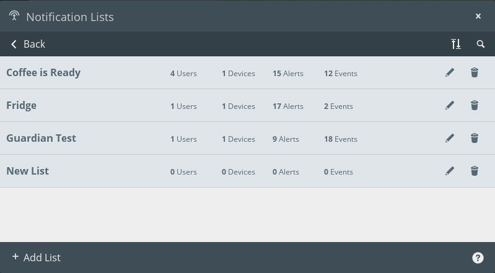Open the help question mark
The width and height of the screenshot is (495, 273).
(x=478, y=258)
